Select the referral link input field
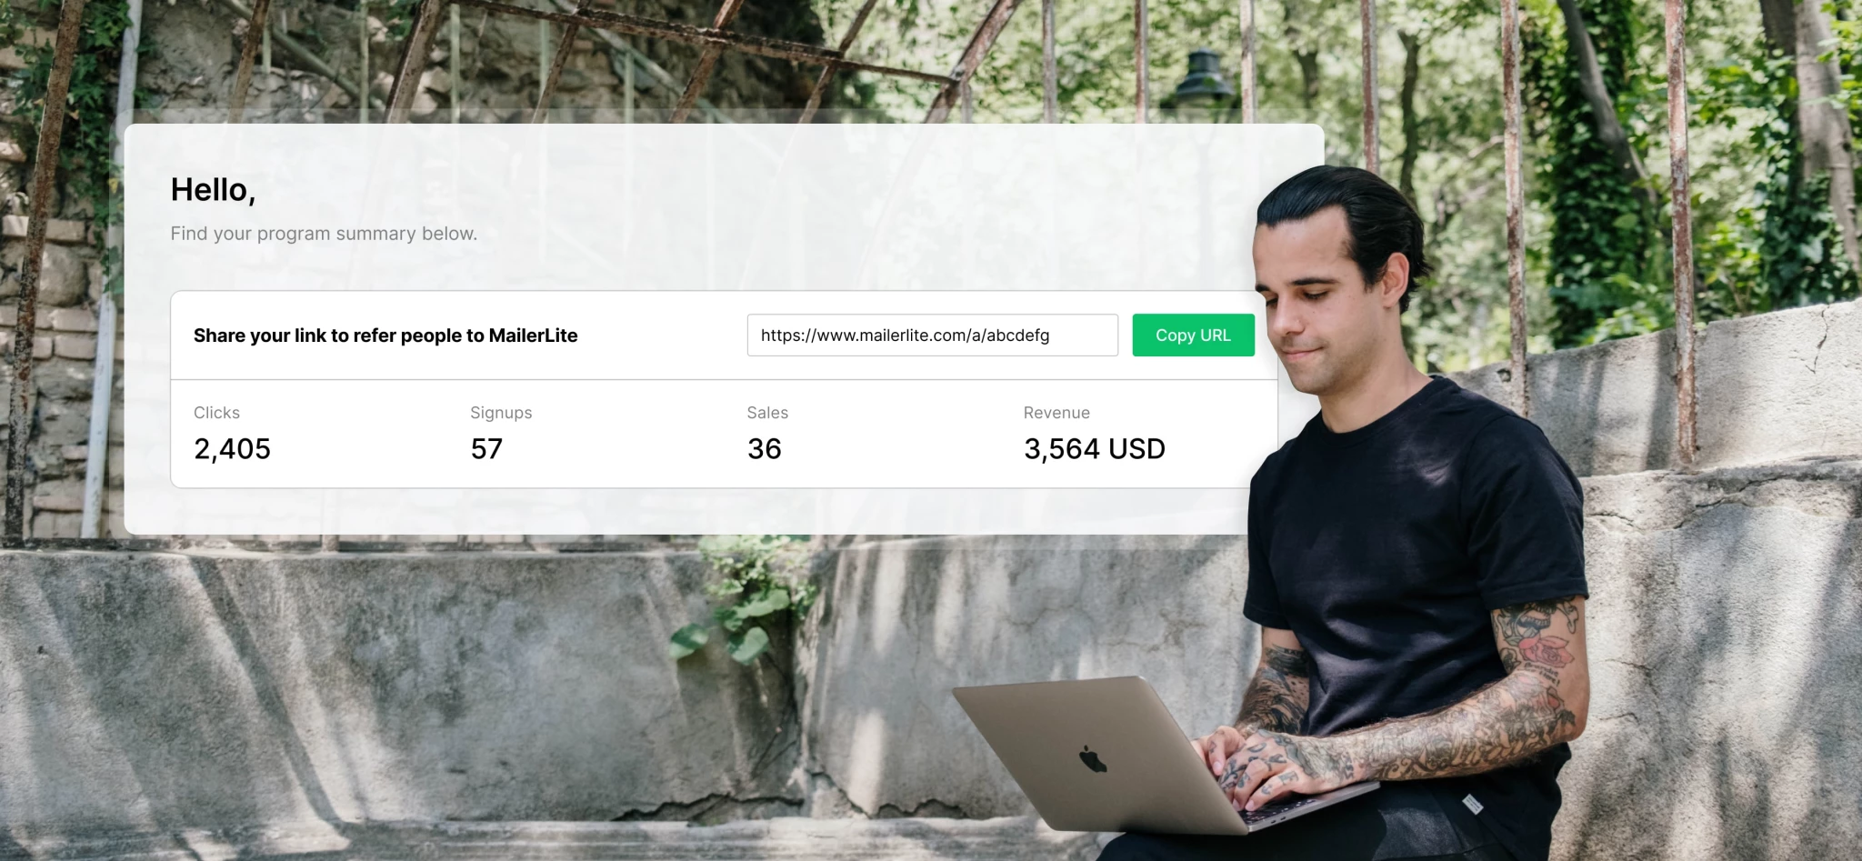Image resolution: width=1862 pixels, height=861 pixels. tap(932, 335)
